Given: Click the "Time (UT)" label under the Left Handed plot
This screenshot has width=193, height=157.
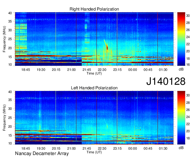Looking at the screenshot, I should point(94,152).
